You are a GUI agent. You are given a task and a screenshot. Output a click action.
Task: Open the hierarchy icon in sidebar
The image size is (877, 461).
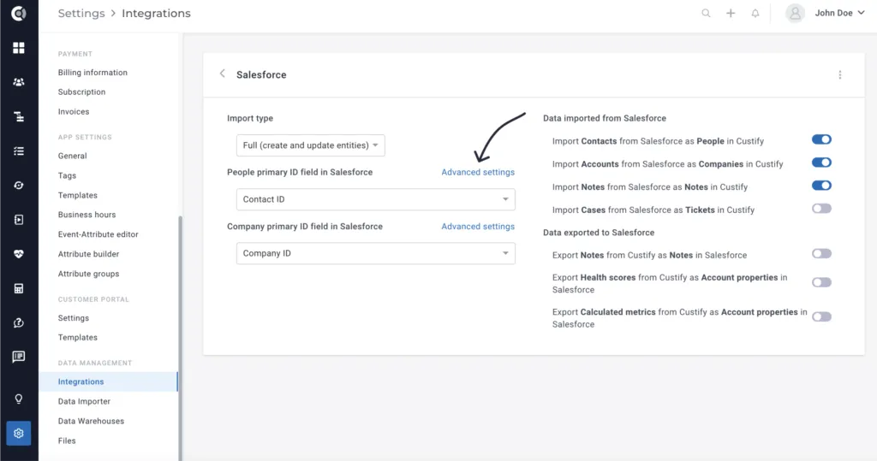click(19, 116)
